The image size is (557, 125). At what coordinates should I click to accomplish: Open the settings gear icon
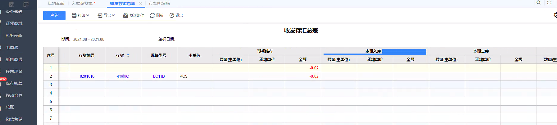pyautogui.click(x=555, y=15)
